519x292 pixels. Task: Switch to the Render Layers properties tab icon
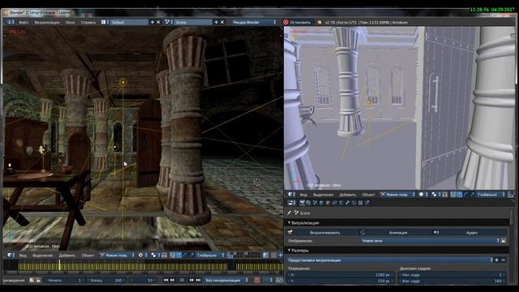pos(308,203)
